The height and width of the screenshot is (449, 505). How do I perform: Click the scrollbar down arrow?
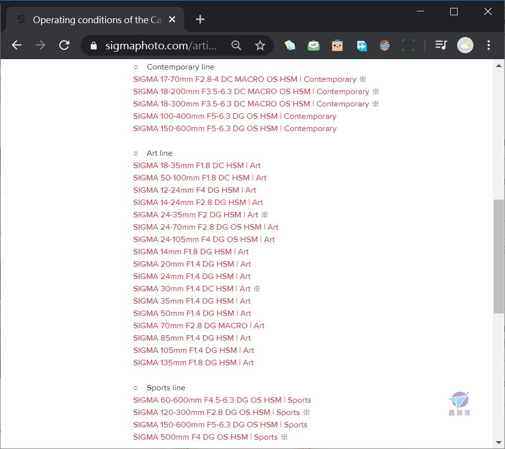(499, 443)
